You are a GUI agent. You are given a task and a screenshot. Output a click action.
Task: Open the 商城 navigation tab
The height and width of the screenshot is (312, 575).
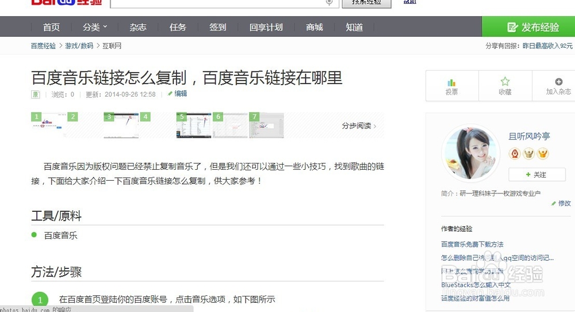315,27
